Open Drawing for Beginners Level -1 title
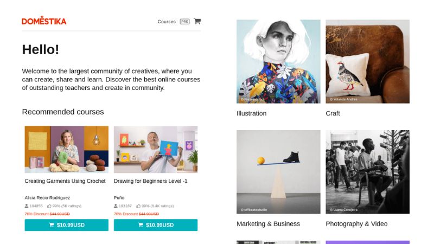434x244 pixels. coord(150,181)
